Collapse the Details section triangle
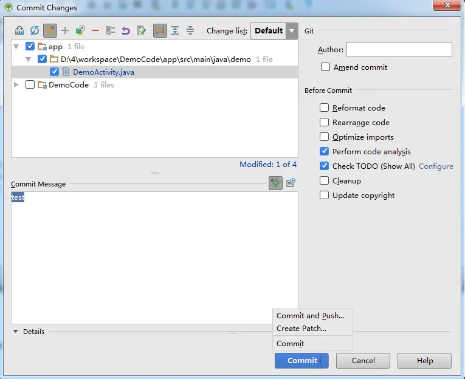 pos(15,331)
